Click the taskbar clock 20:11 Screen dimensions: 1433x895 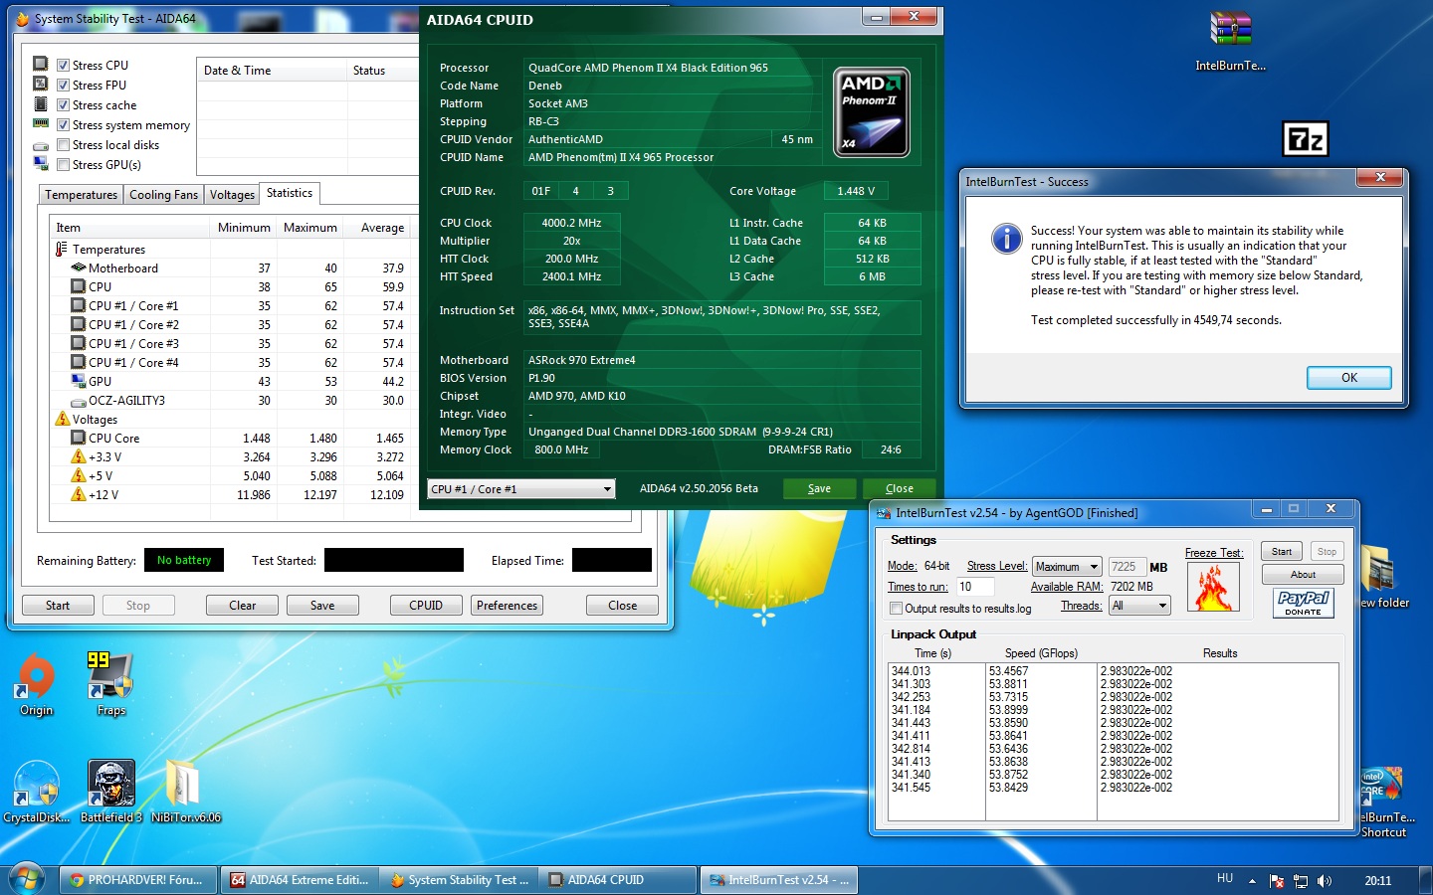(x=1377, y=881)
